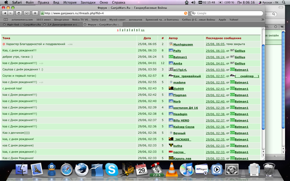The width and height of the screenshot is (290, 181).
Task: Click Safari forward navigation arrow
Action: (x=11, y=13)
